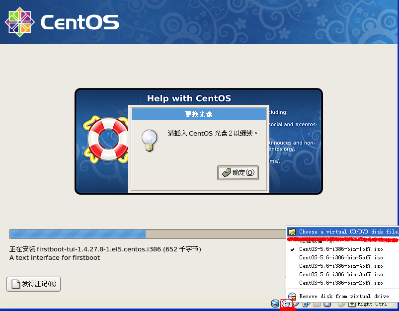Click the network adapter status icon
This screenshot has height=311, width=399.
(306, 304)
